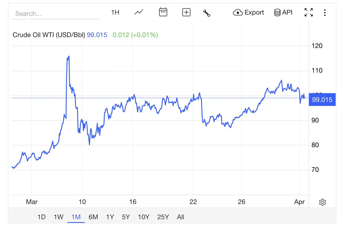Select the 1M time range
Screen dimensions: 338x225
point(76,217)
